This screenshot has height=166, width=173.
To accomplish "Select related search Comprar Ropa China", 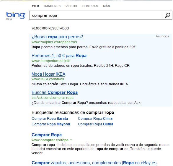I will coord(95,119).
